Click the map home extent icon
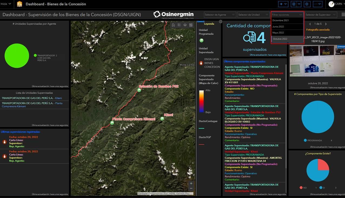Screen dimensions: 345x198 point(173,25)
